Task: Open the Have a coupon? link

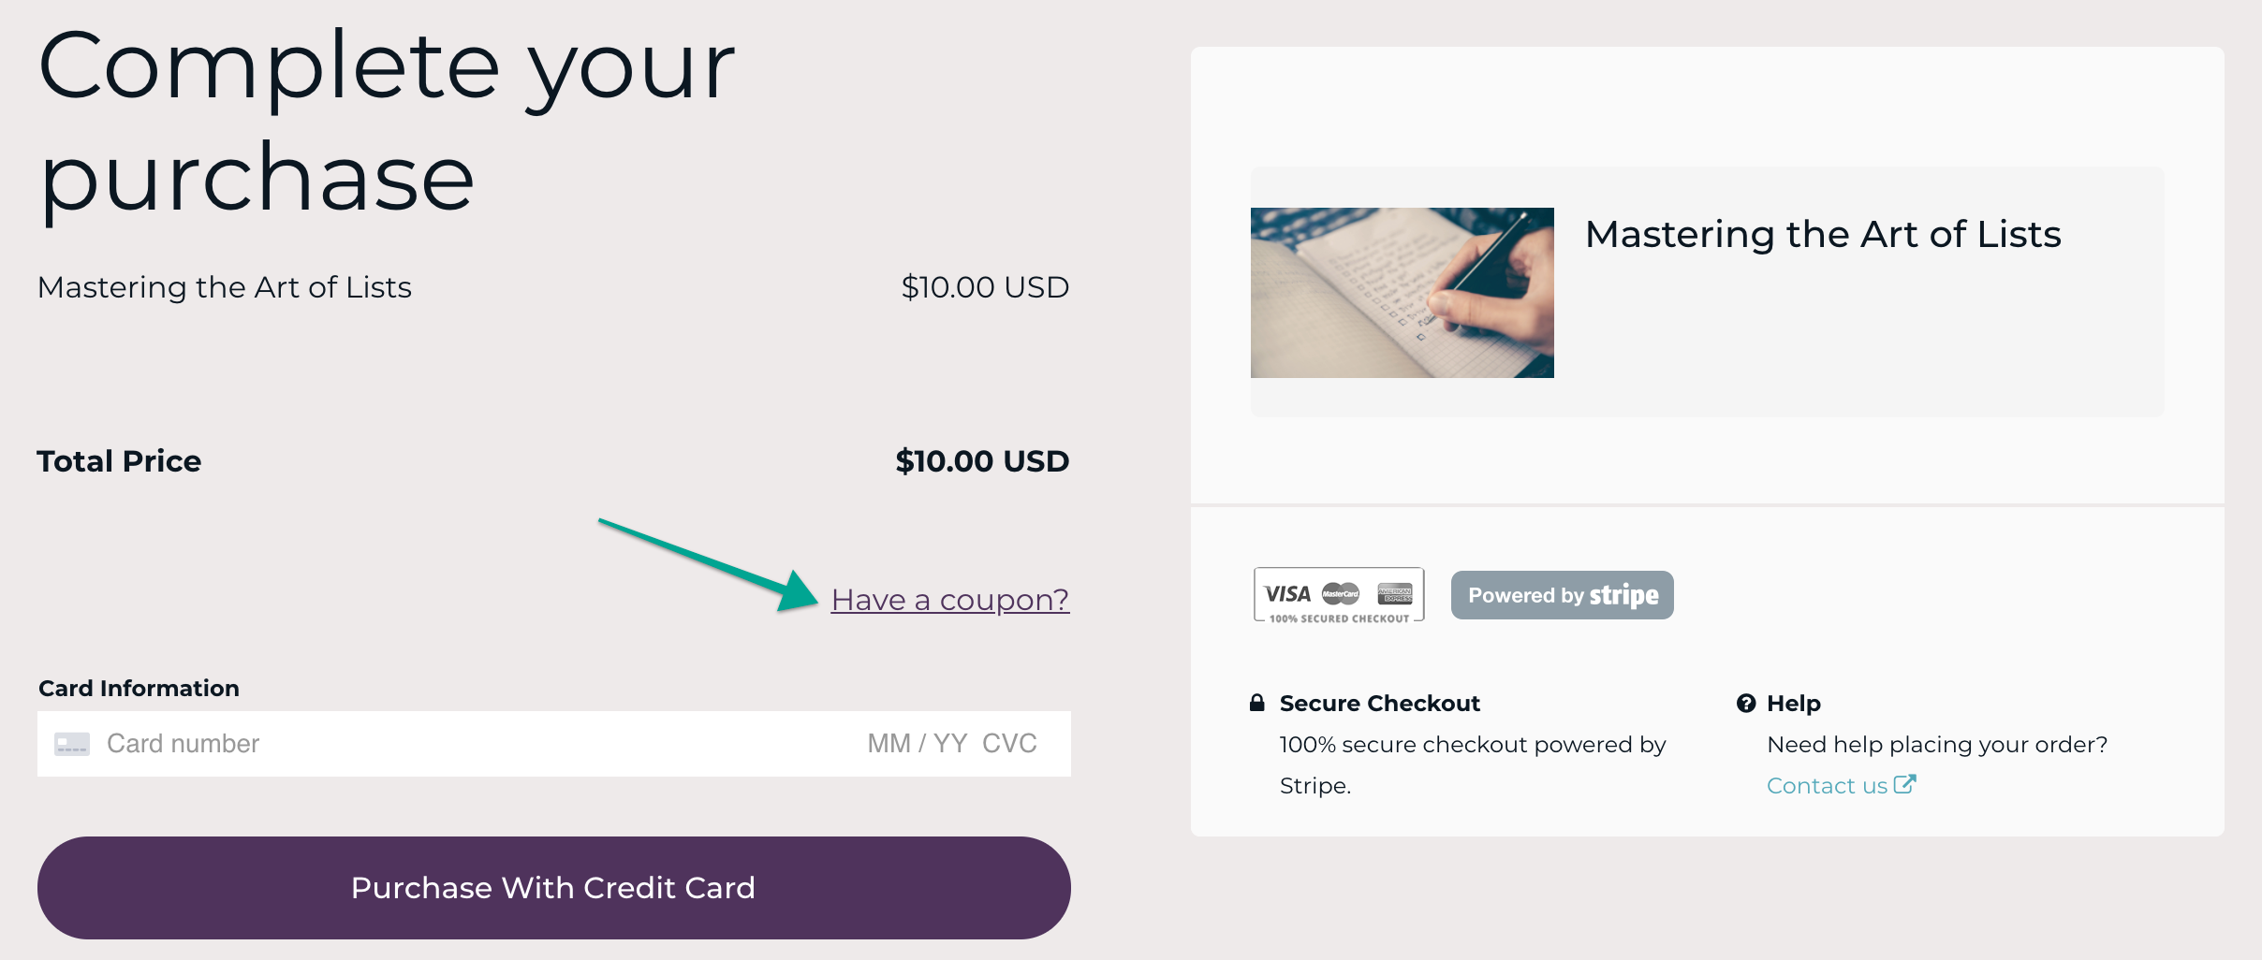Action: [x=949, y=600]
